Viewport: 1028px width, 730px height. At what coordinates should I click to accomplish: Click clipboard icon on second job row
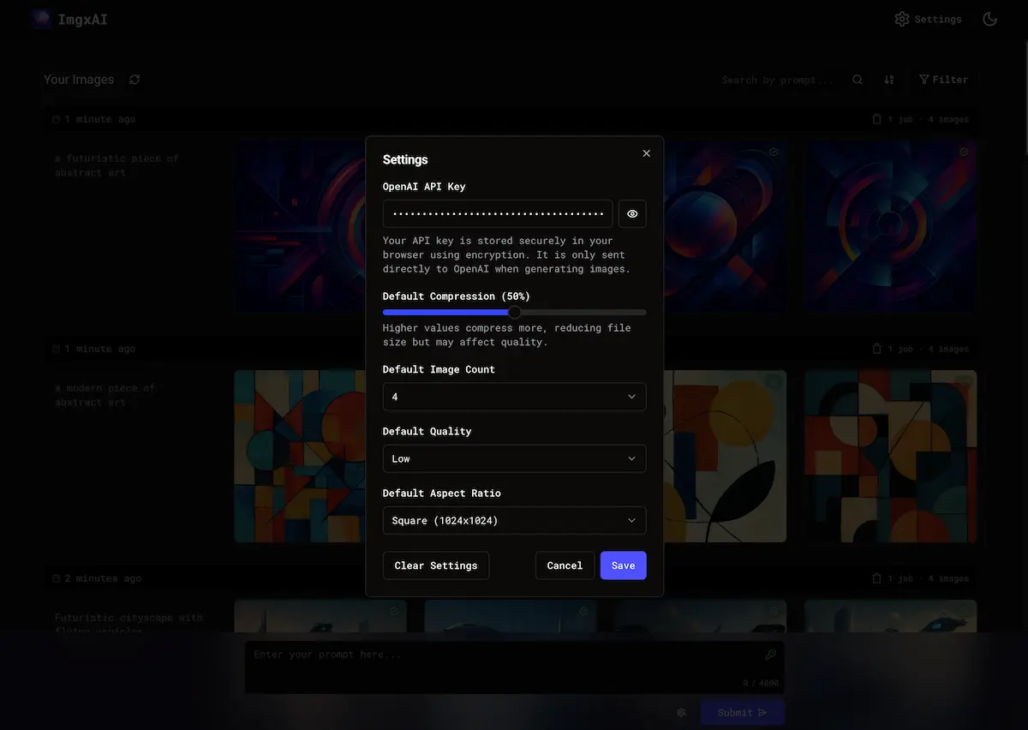(x=876, y=349)
